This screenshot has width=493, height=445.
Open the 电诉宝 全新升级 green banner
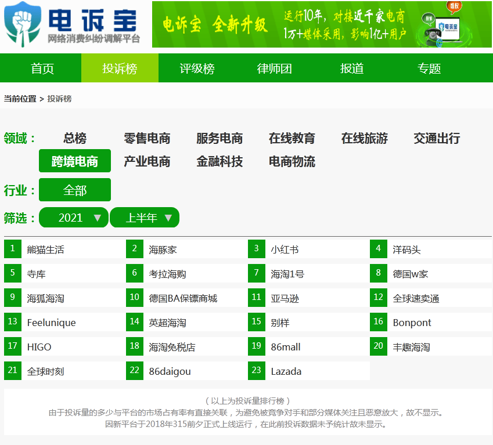point(322,24)
